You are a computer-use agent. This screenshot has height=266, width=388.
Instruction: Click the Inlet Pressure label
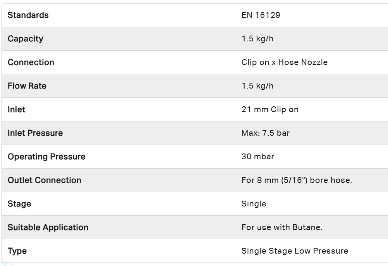tap(35, 133)
